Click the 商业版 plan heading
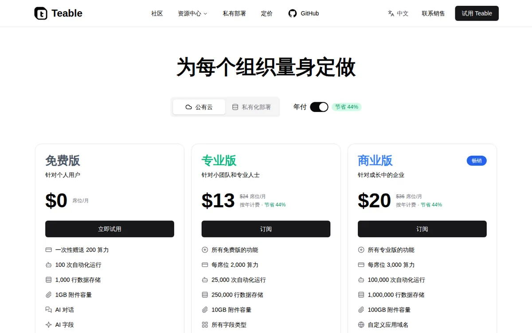Image resolution: width=532 pixels, height=333 pixels. (x=376, y=160)
